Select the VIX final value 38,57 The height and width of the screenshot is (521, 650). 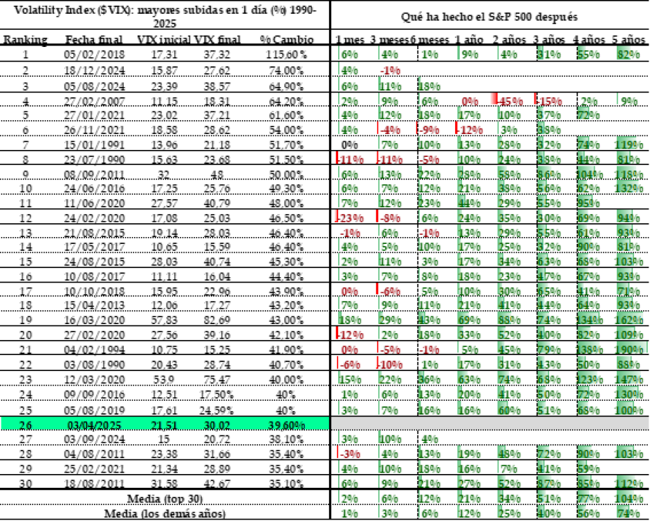tap(217, 86)
